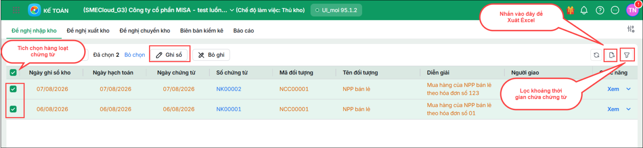Open the help question mark icon
643x148 pixels.
pos(600,10)
